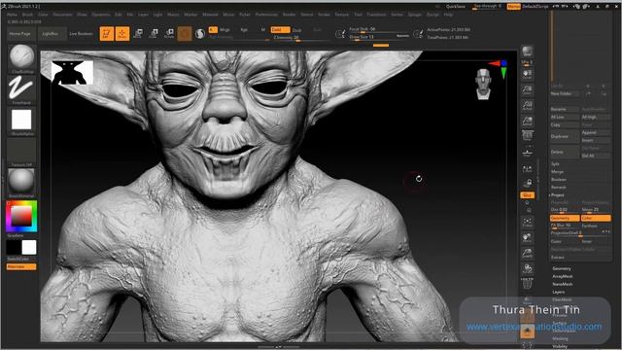The height and width of the screenshot is (350, 622).
Task: Toggle Xyz rotation mode button
Action: (x=527, y=195)
